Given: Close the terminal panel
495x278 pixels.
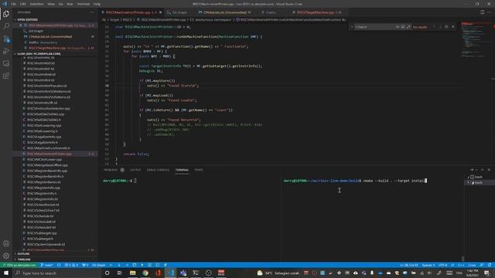Looking at the screenshot, I should click(489, 170).
